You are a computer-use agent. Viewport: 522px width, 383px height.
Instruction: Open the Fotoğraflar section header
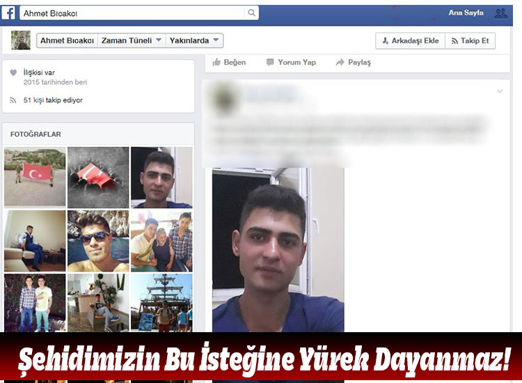35,134
